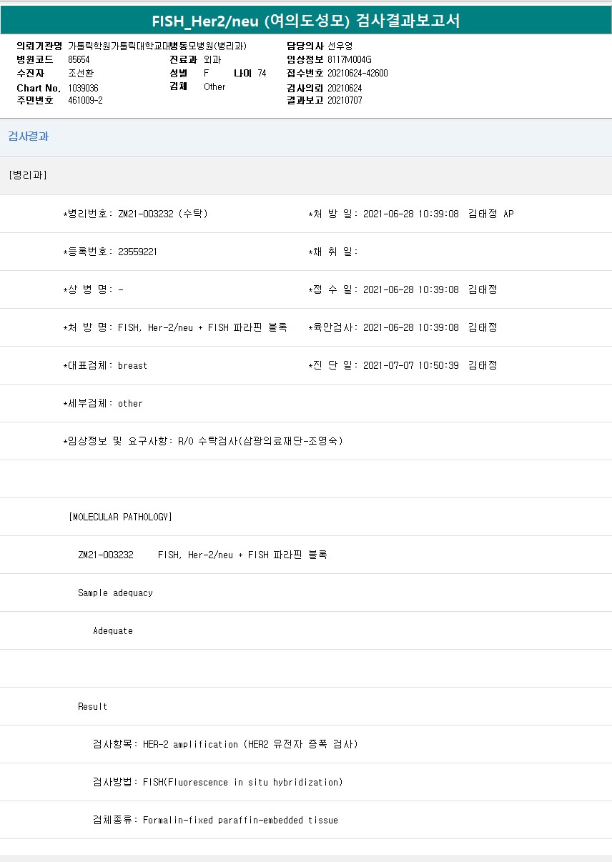612x862 pixels.
Task: Click the 검사결과 section heading
Action: [x=29, y=137]
